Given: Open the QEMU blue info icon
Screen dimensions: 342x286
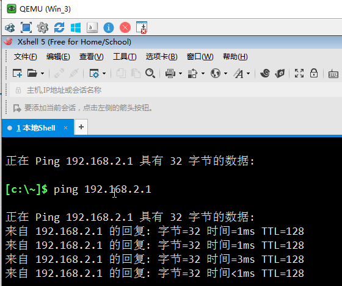Looking at the screenshot, I should pos(109,27).
